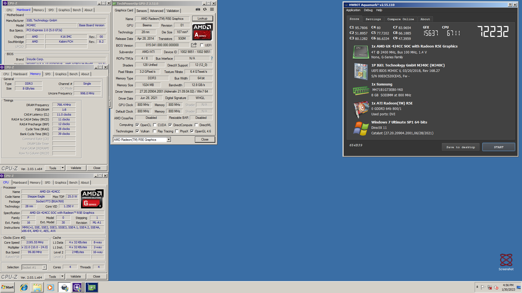Click the Windows Start button
This screenshot has height=293, width=522.
coord(8,287)
